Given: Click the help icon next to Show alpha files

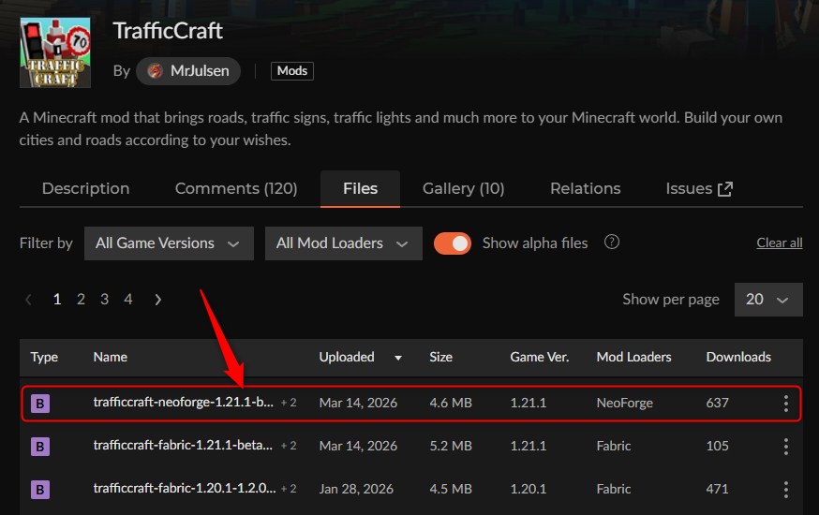Looking at the screenshot, I should tap(612, 243).
